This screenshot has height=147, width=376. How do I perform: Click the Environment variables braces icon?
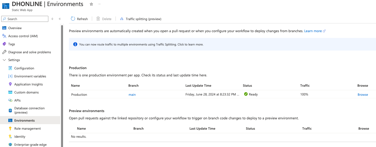(x=10, y=76)
